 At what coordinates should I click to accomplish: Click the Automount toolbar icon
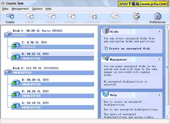pos(93,16)
